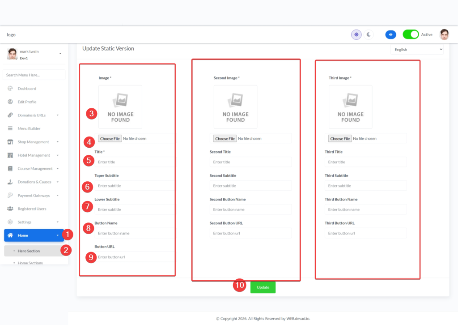Screen dimensions: 458x325
Task: Click the Search Menu Here input
Action: [34, 75]
